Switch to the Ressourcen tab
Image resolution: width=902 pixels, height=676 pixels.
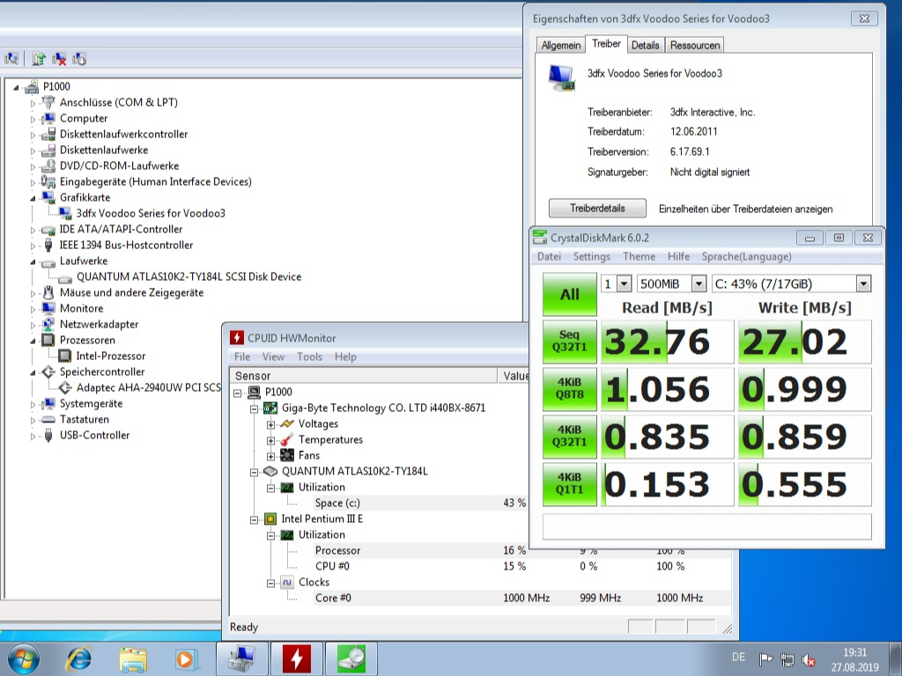point(695,46)
